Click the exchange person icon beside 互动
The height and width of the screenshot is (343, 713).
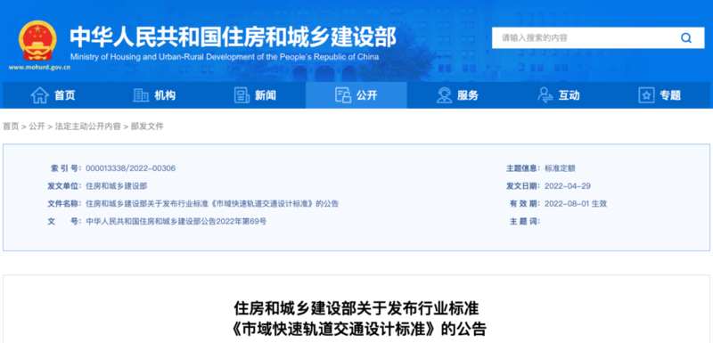click(545, 95)
